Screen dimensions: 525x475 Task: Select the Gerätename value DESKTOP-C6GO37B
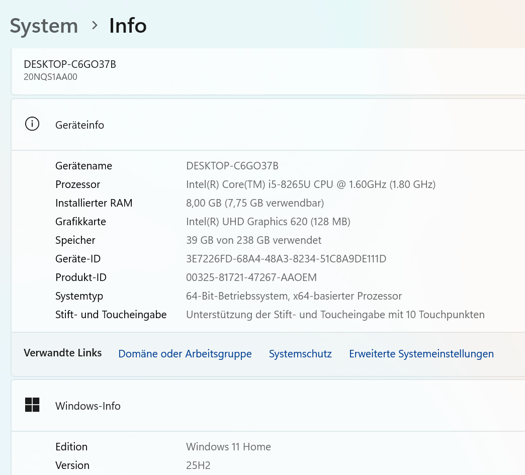[x=232, y=166]
